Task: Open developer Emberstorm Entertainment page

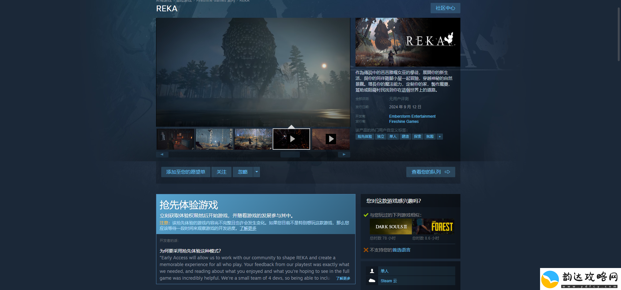Action: [x=412, y=116]
